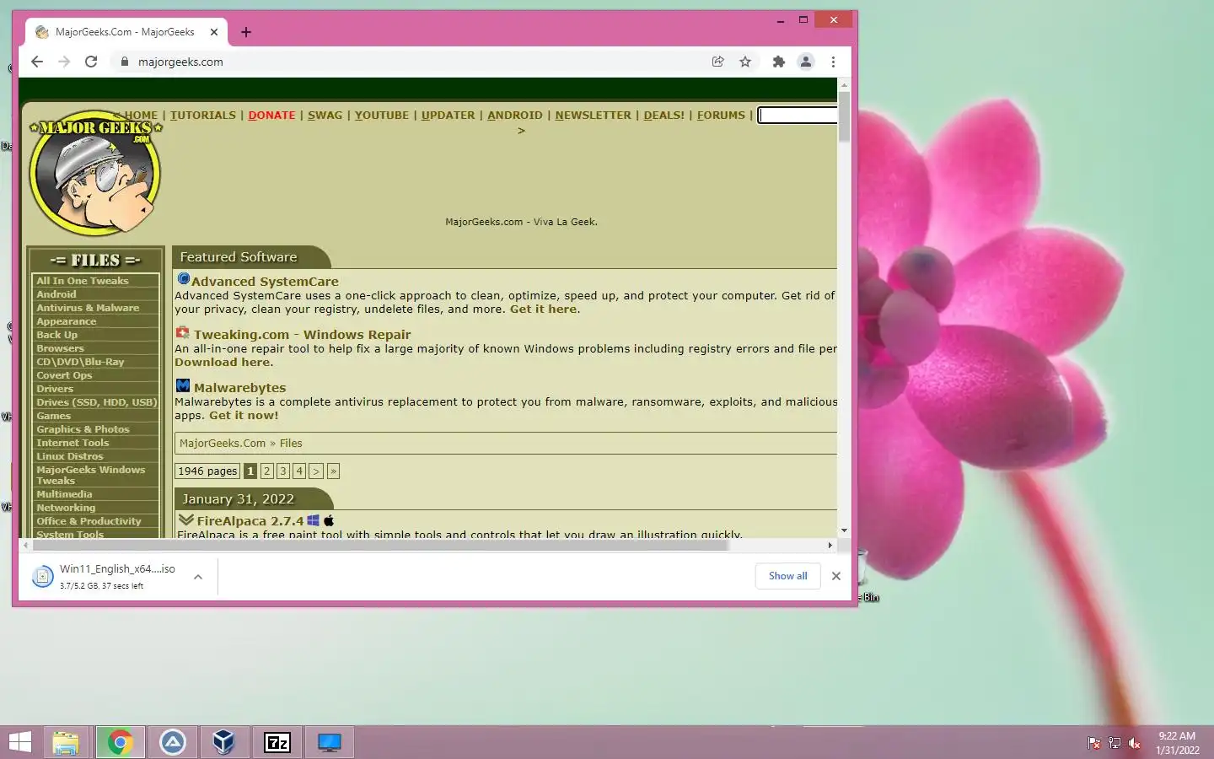1214x759 pixels.
Task: Click the 'Download here' link
Action: click(223, 363)
